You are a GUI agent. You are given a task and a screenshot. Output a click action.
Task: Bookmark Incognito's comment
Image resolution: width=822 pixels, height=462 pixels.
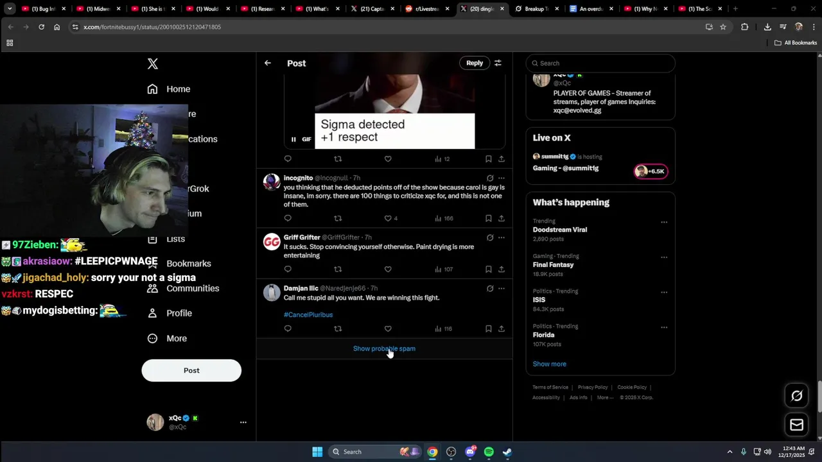pos(489,218)
